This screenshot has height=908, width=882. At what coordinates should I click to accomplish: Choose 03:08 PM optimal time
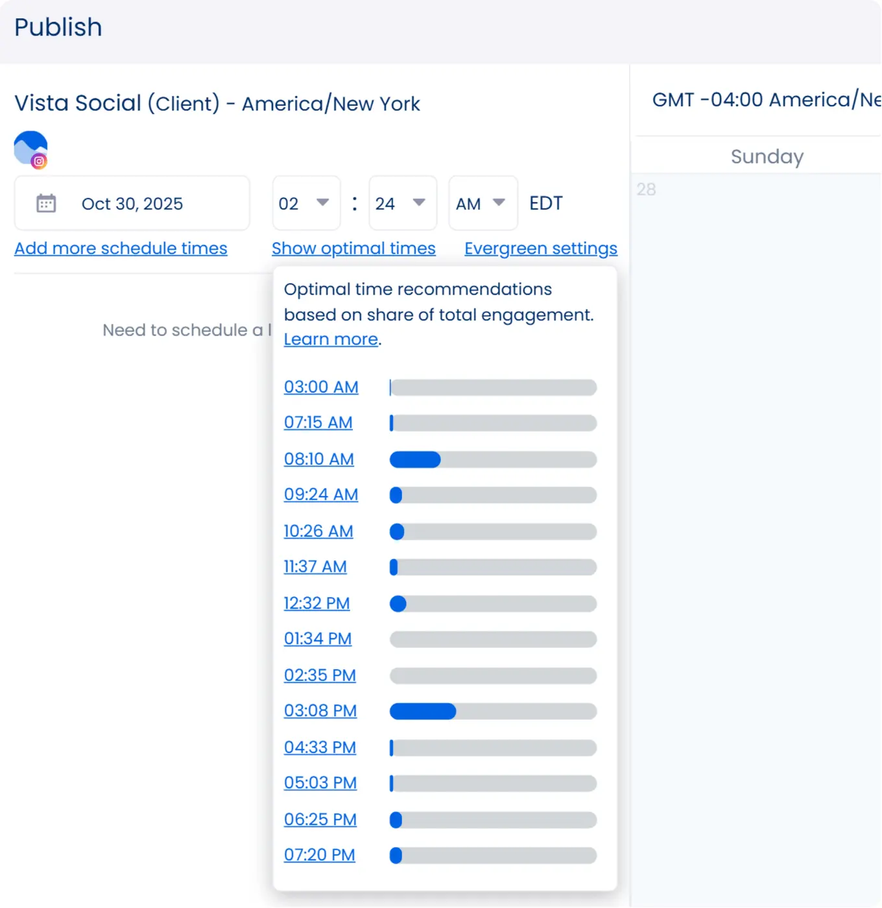tap(320, 711)
